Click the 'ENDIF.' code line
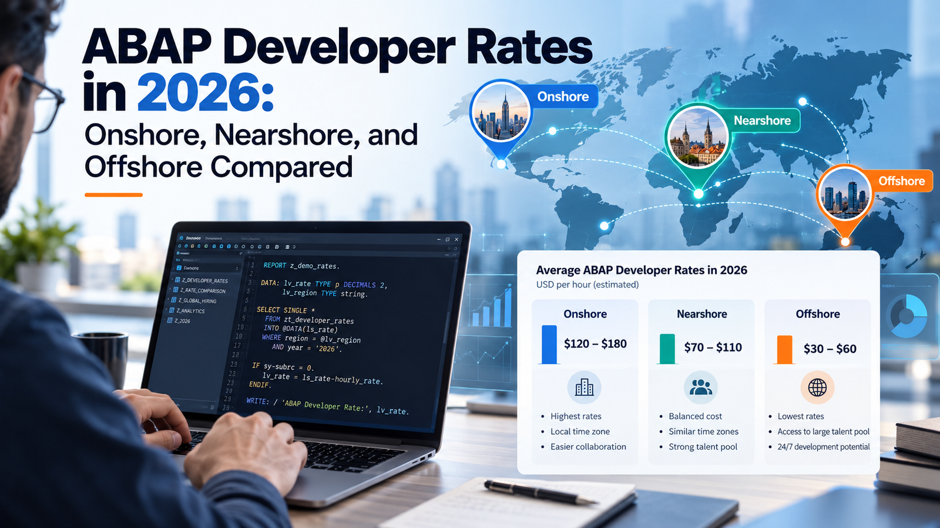 [x=260, y=384]
